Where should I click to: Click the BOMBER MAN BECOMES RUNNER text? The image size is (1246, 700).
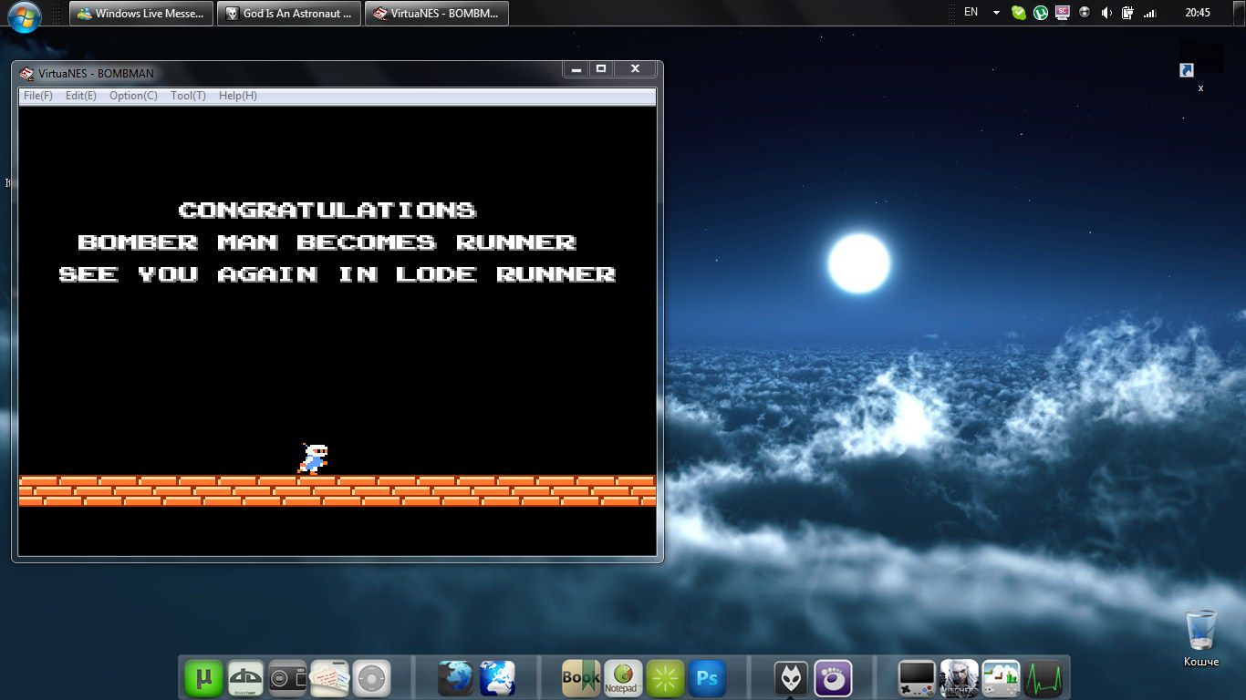tap(327, 242)
